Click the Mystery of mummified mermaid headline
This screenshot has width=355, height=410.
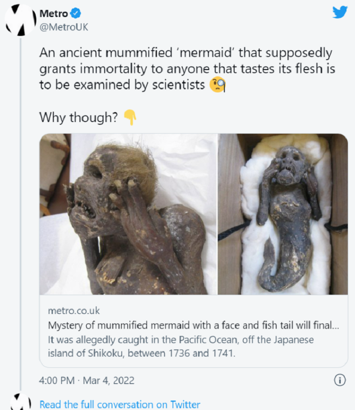pyautogui.click(x=194, y=326)
